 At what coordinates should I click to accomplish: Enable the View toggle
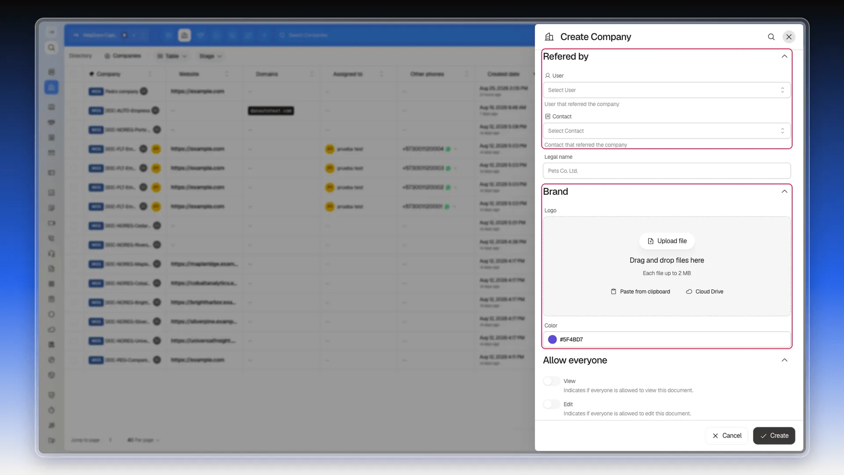click(x=551, y=381)
